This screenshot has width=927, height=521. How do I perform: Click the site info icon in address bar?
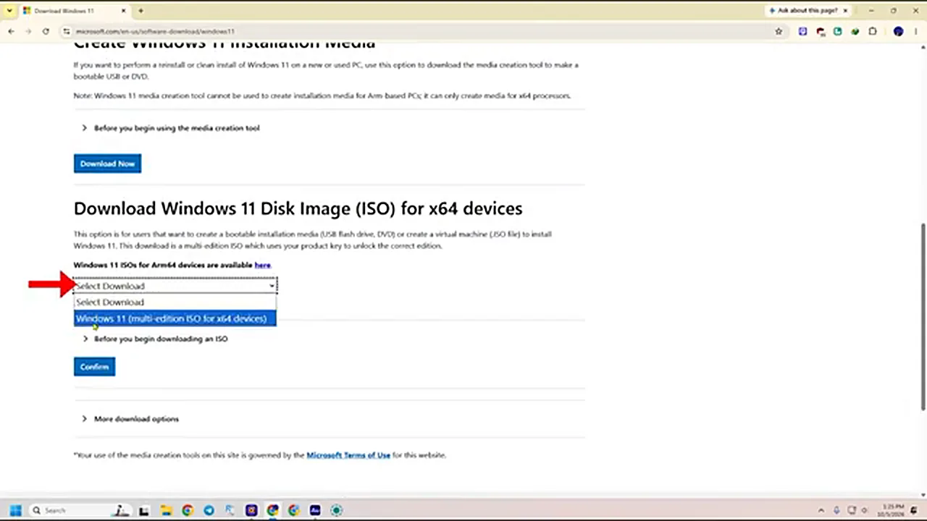coord(67,31)
